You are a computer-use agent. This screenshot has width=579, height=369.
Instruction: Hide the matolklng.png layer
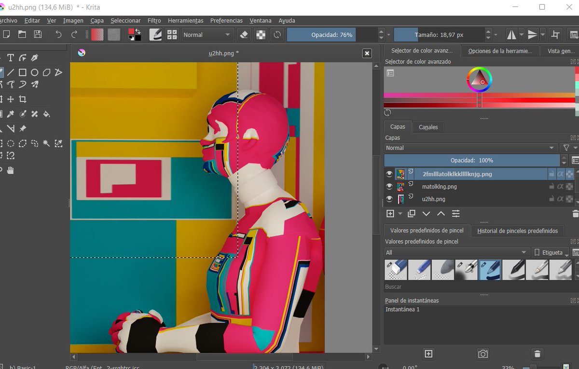click(x=389, y=186)
